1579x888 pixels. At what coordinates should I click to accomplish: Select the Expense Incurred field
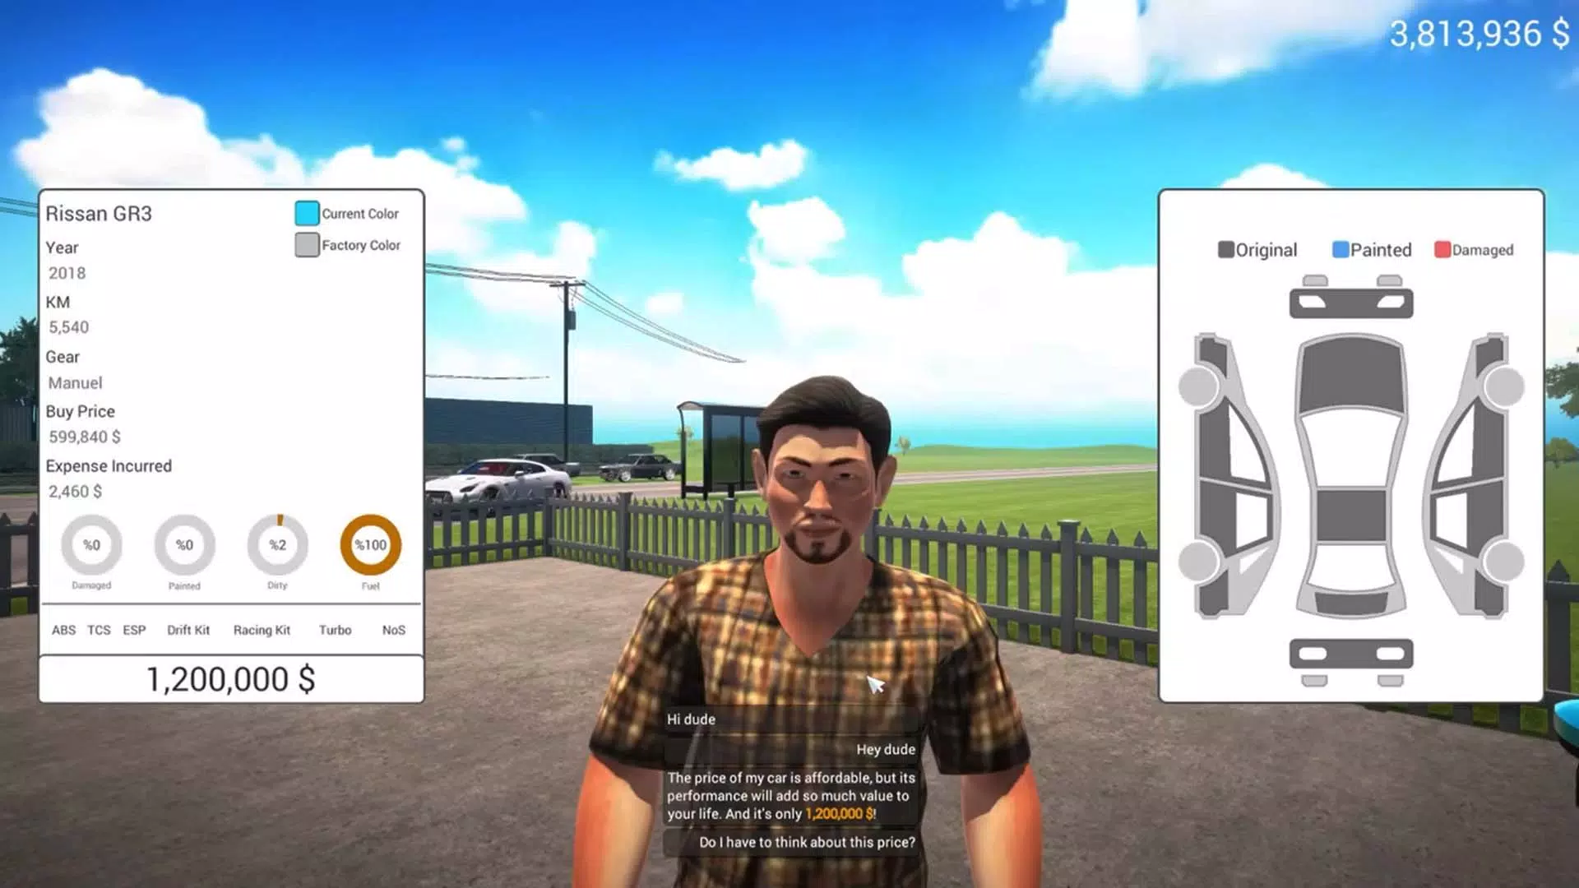pos(109,466)
